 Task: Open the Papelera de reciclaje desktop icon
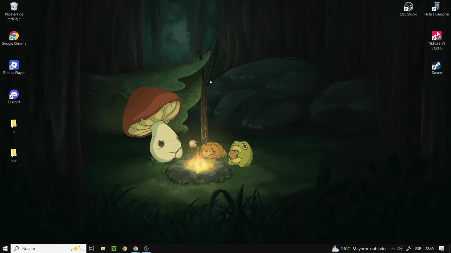(14, 12)
